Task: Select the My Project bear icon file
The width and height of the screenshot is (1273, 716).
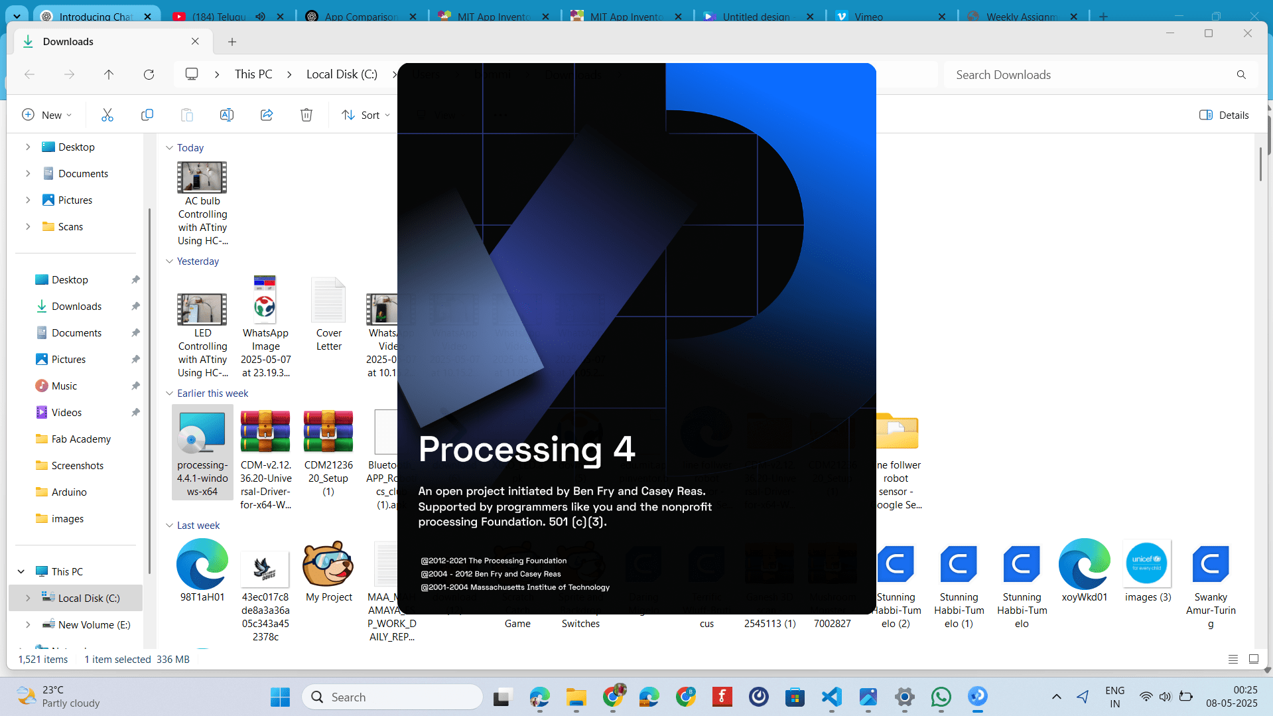Action: (x=328, y=572)
